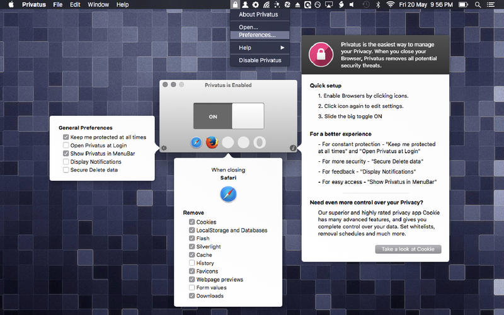Enable the 'Form values' checkbox
Screen dimensions: 504x315
192,287
